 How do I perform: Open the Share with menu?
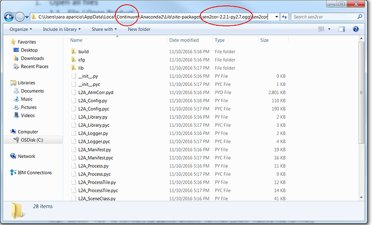pos(104,30)
